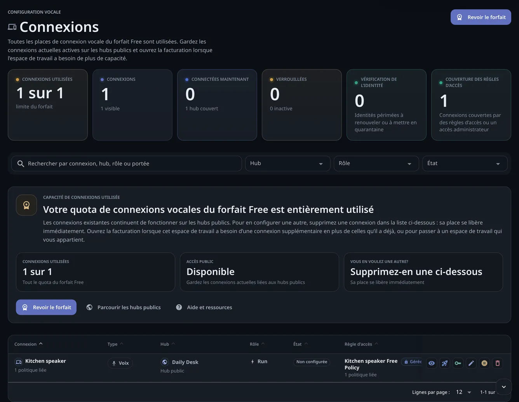Sort by Règle d'accès column
Viewport: 519px width, 402px height.
coord(361,344)
